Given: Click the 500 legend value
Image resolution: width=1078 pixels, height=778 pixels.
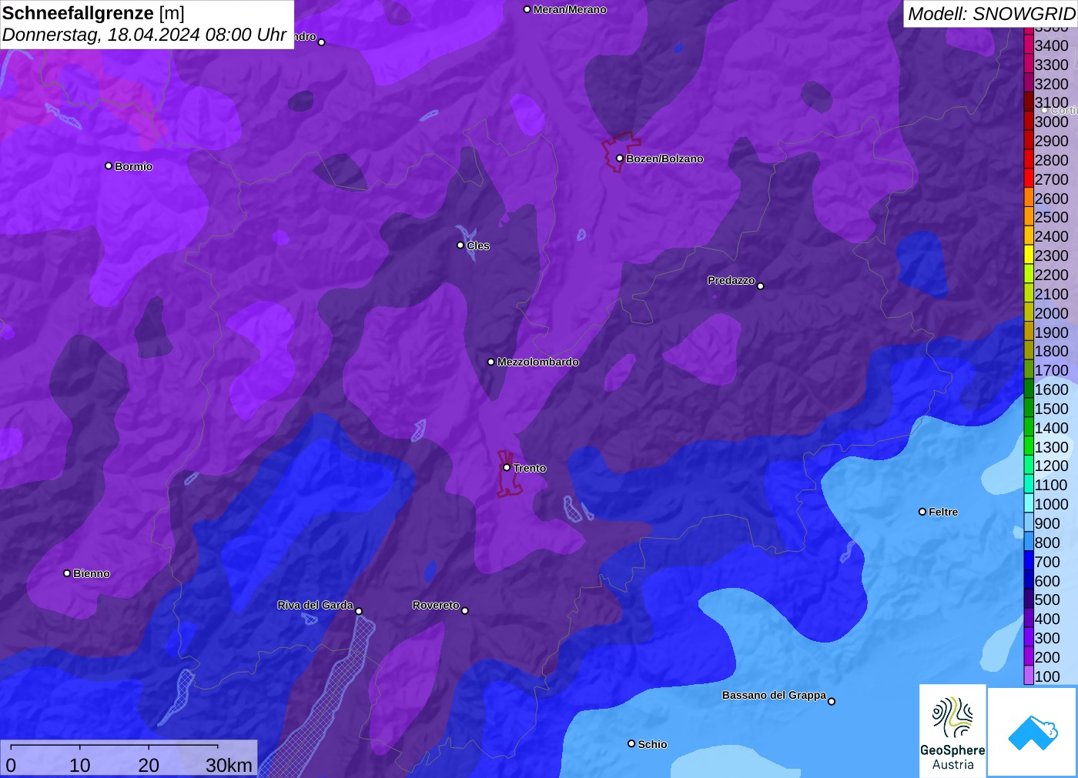Looking at the screenshot, I should pos(1047,599).
